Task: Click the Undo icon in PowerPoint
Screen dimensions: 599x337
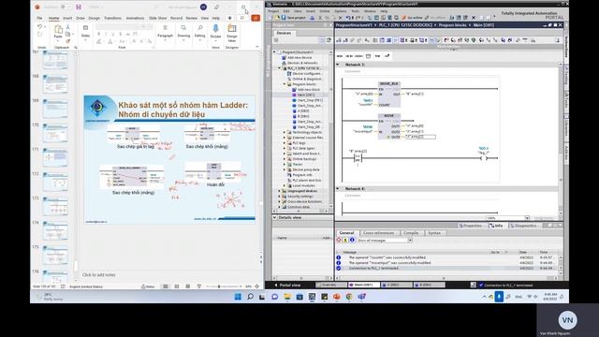Action: (x=39, y=26)
